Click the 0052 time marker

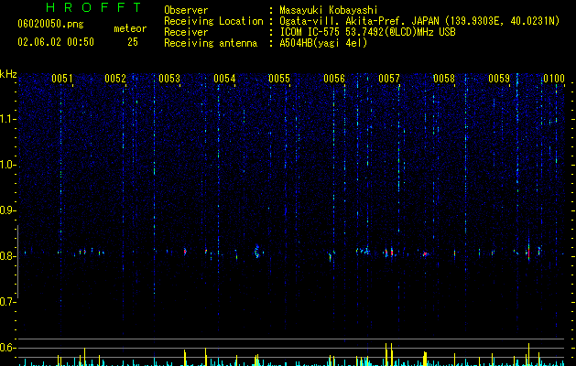pos(115,79)
